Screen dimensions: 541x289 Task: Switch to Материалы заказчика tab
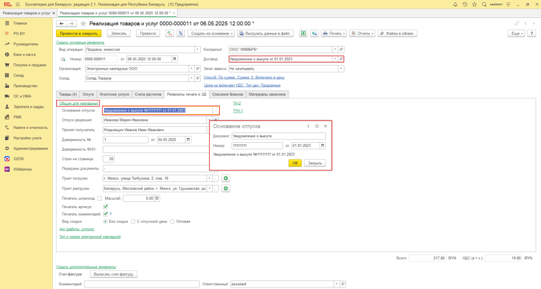267,94
